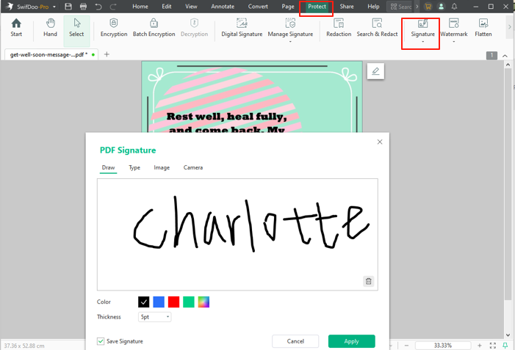This screenshot has height=350, width=515.
Task: Open the Home menu
Action: pos(140,6)
